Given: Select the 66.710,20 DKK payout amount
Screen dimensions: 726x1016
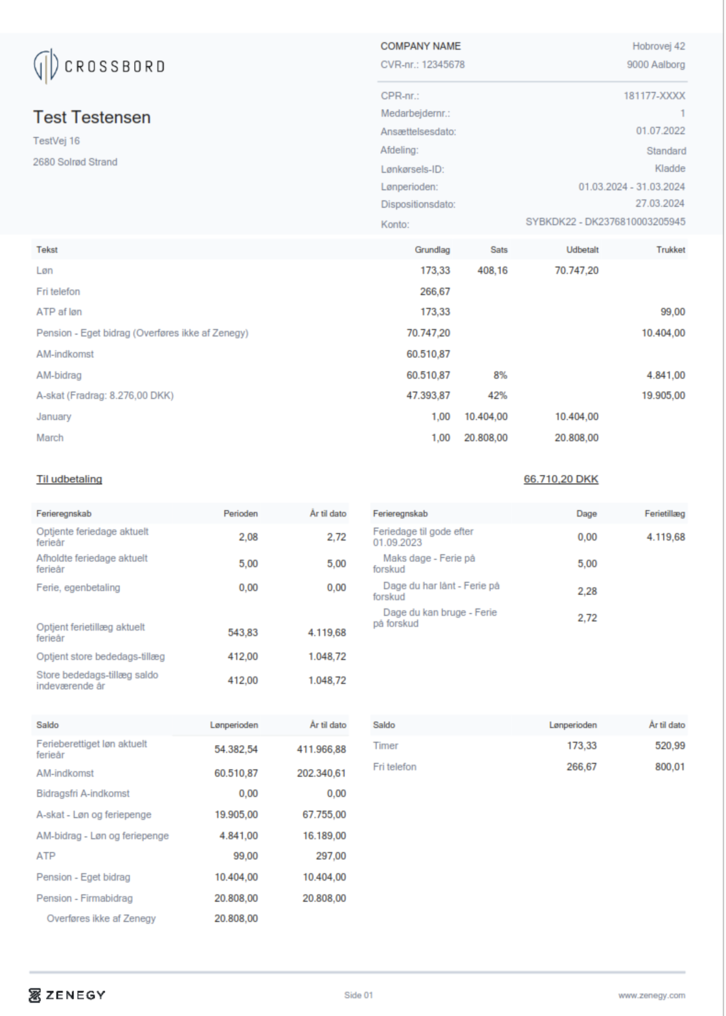Looking at the screenshot, I should [x=561, y=479].
